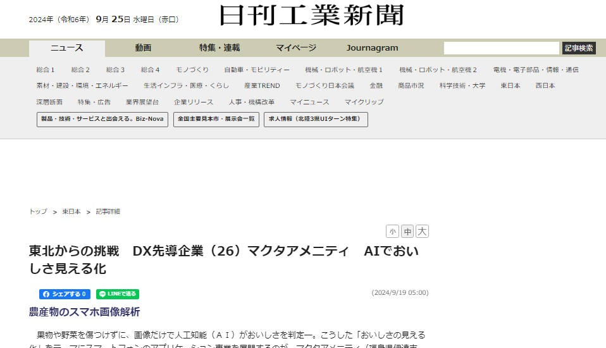The height and width of the screenshot is (348, 606).
Task: Open the 総合４ category
Action: point(150,70)
